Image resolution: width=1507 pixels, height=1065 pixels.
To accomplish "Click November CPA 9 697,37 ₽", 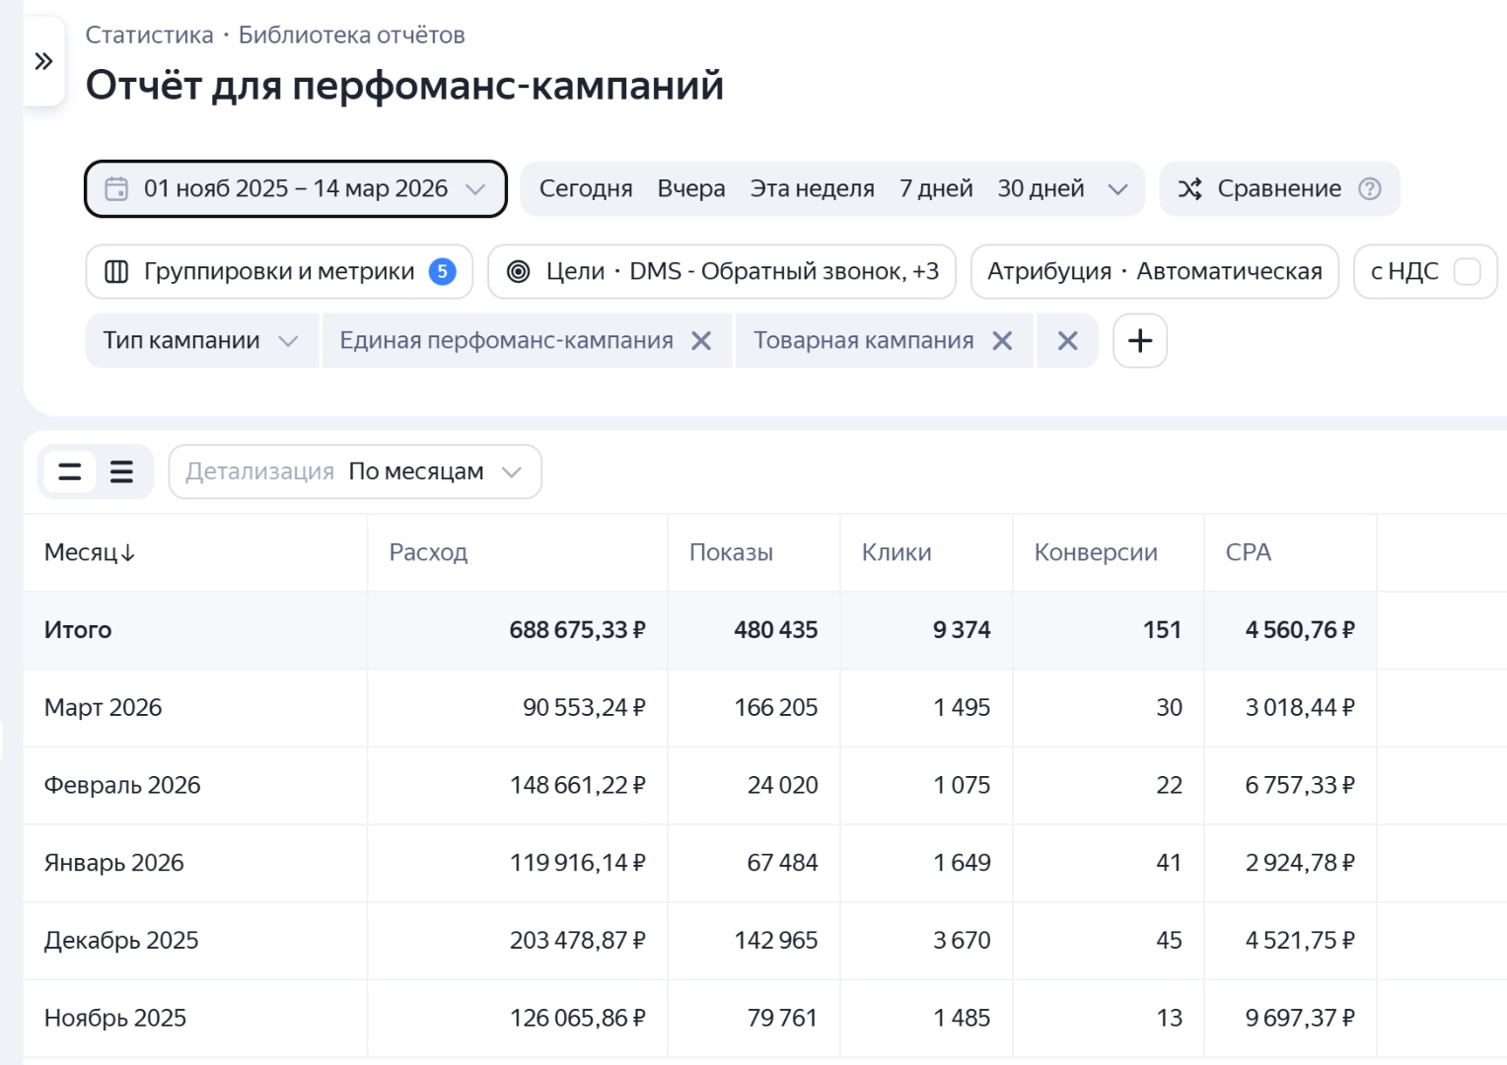I will coord(1300,1019).
